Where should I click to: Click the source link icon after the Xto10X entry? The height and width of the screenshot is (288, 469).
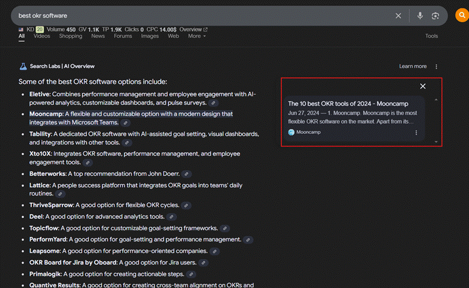88,163
